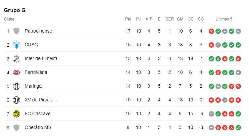Viewport: 249px width, 136px height.
Task: Click the SG column header
Action: [x=201, y=19]
